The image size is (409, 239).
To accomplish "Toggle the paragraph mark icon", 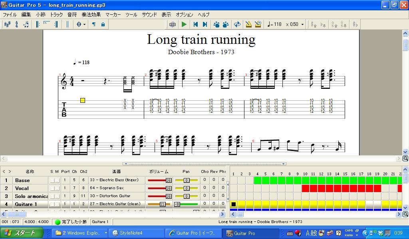I will coord(93,24).
